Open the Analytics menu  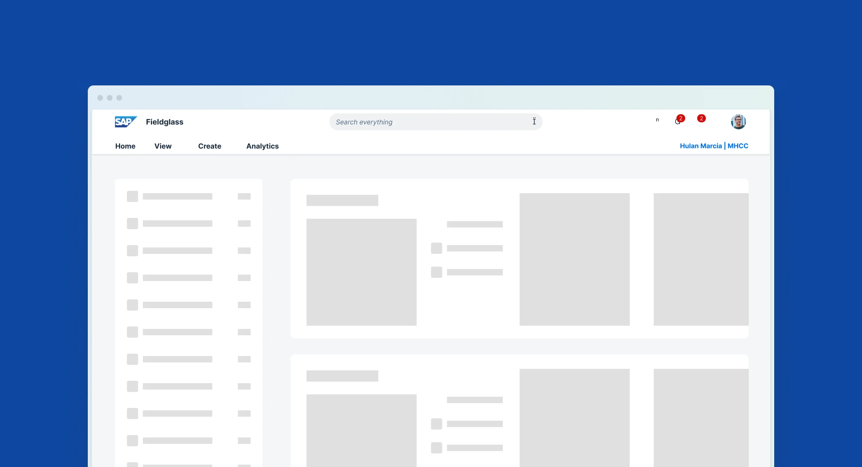click(263, 146)
